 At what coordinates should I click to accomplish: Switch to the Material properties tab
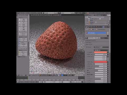click(x=103, y=27)
